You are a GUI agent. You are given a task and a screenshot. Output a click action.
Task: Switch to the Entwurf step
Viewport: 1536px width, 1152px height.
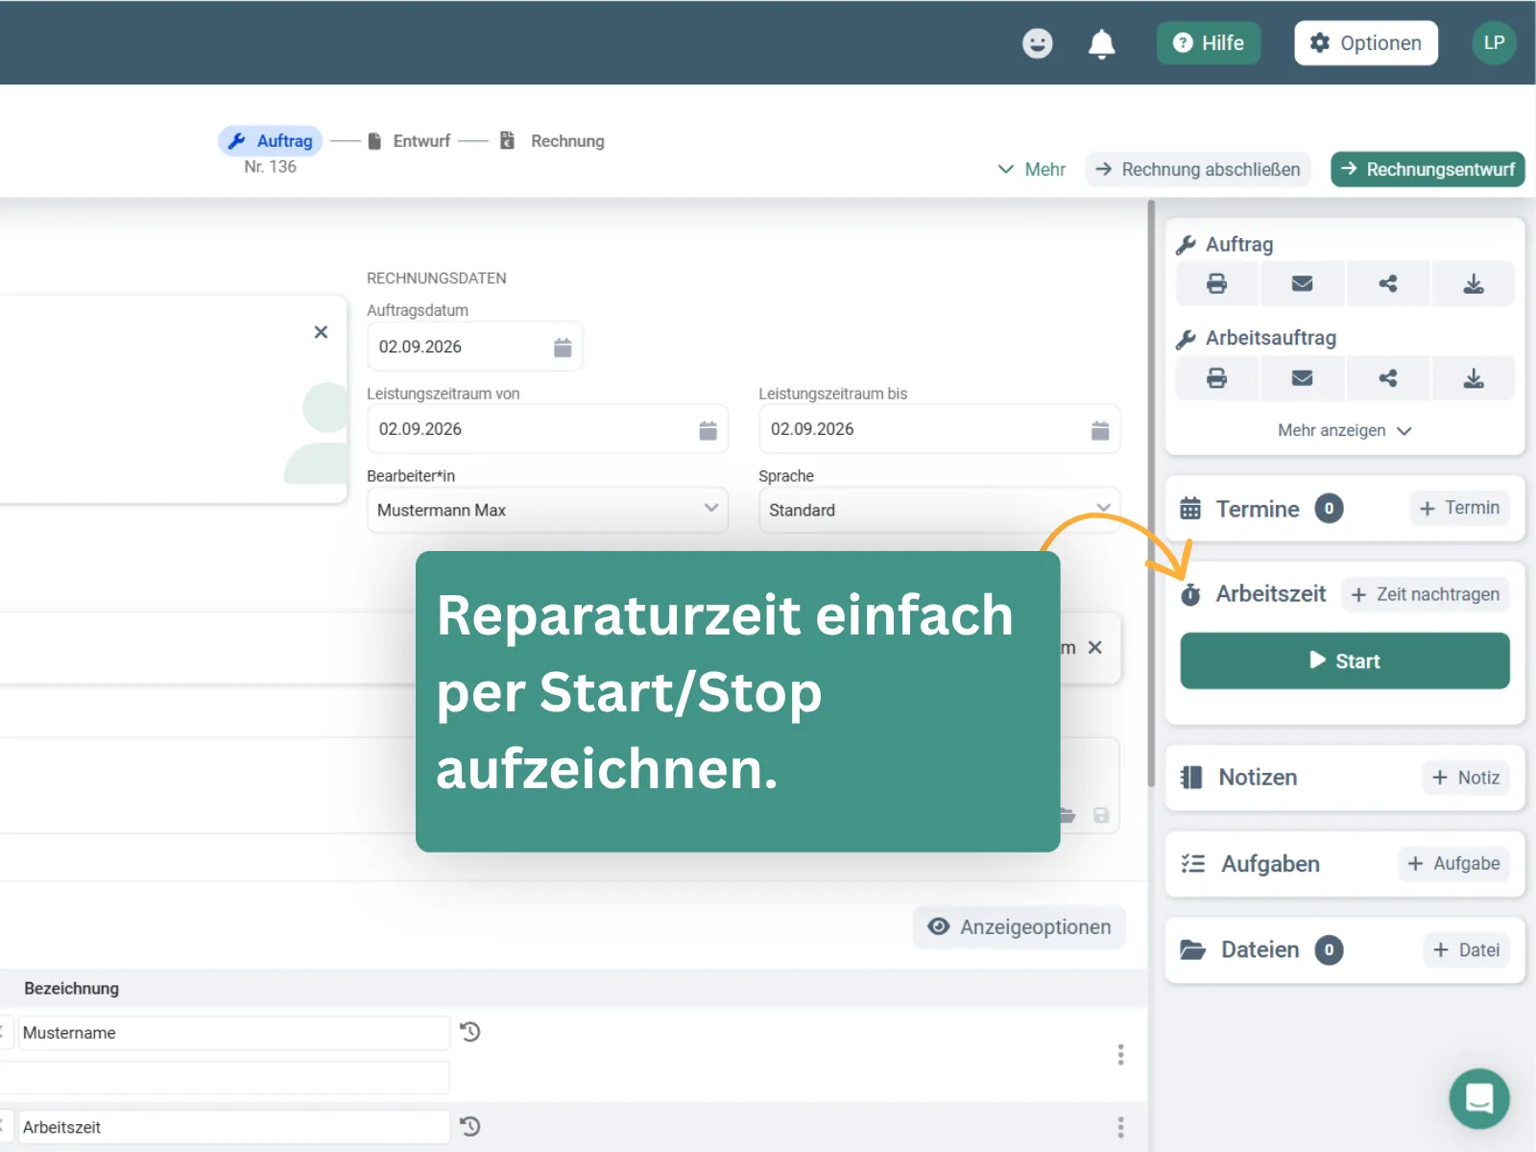click(x=409, y=141)
